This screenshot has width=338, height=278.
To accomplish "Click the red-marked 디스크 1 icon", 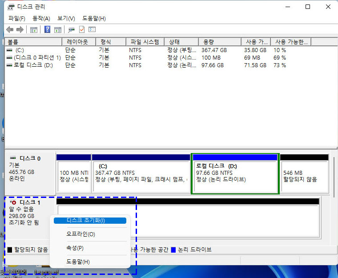I will click(x=13, y=202).
